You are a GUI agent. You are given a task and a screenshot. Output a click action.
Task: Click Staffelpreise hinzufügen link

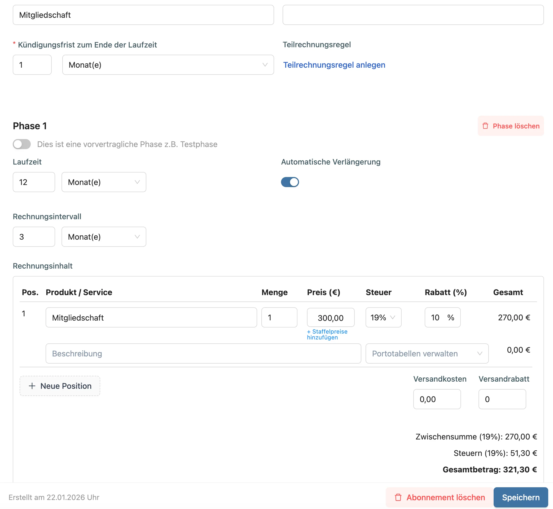coord(327,334)
